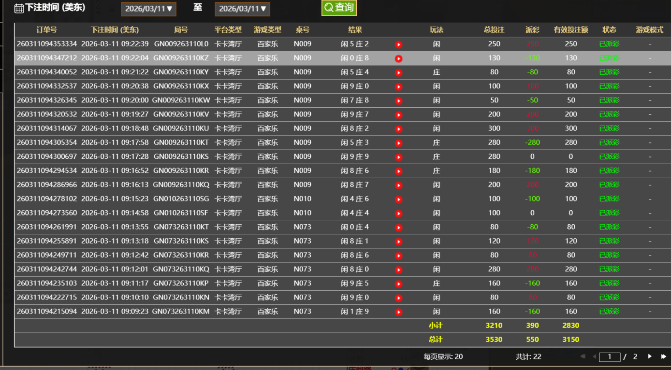The image size is (671, 370).
Task: Open replay icon for round GN073263110KT
Action: click(398, 228)
